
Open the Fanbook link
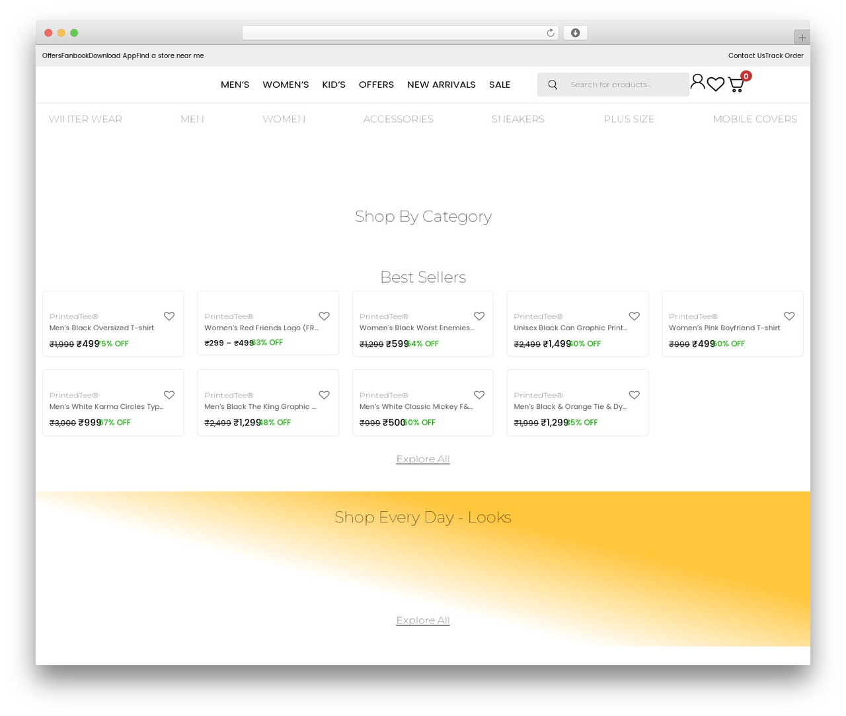pos(75,55)
